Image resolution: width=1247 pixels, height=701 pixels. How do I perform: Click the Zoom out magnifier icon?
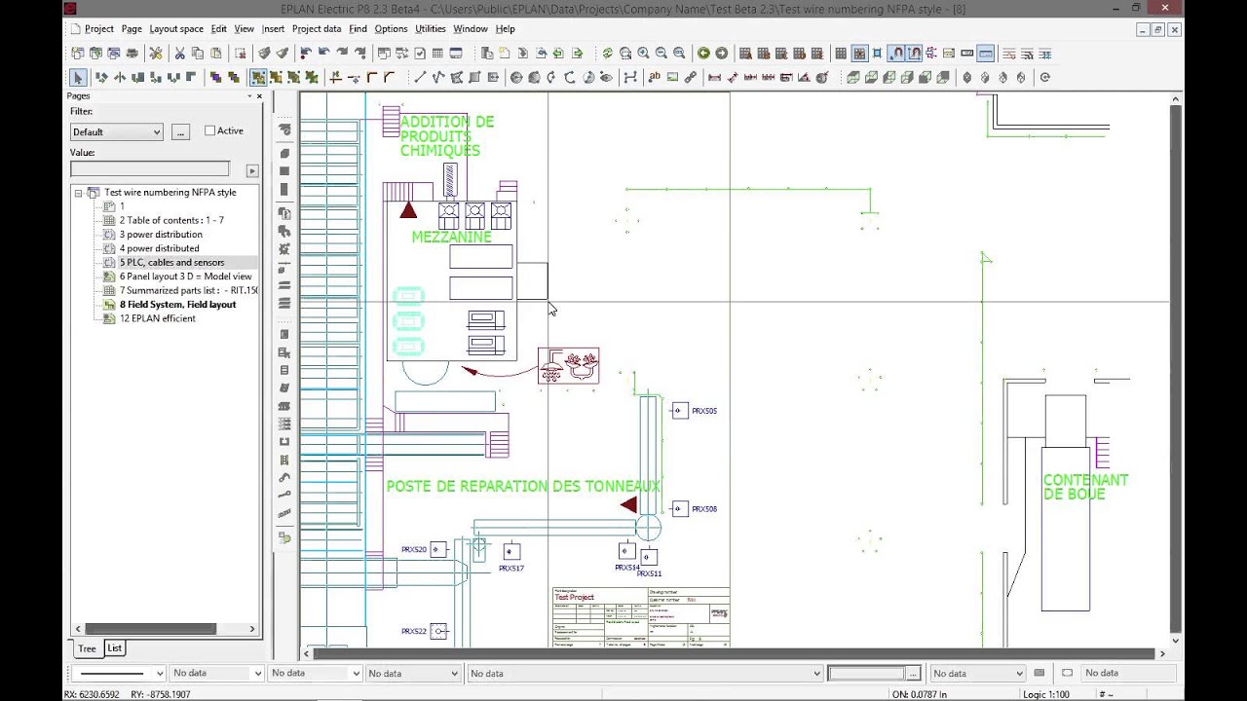pos(661,54)
